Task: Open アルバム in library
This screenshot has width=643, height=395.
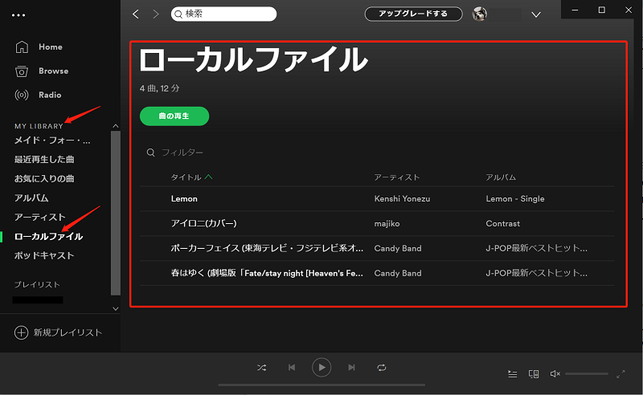Action: coord(31,198)
